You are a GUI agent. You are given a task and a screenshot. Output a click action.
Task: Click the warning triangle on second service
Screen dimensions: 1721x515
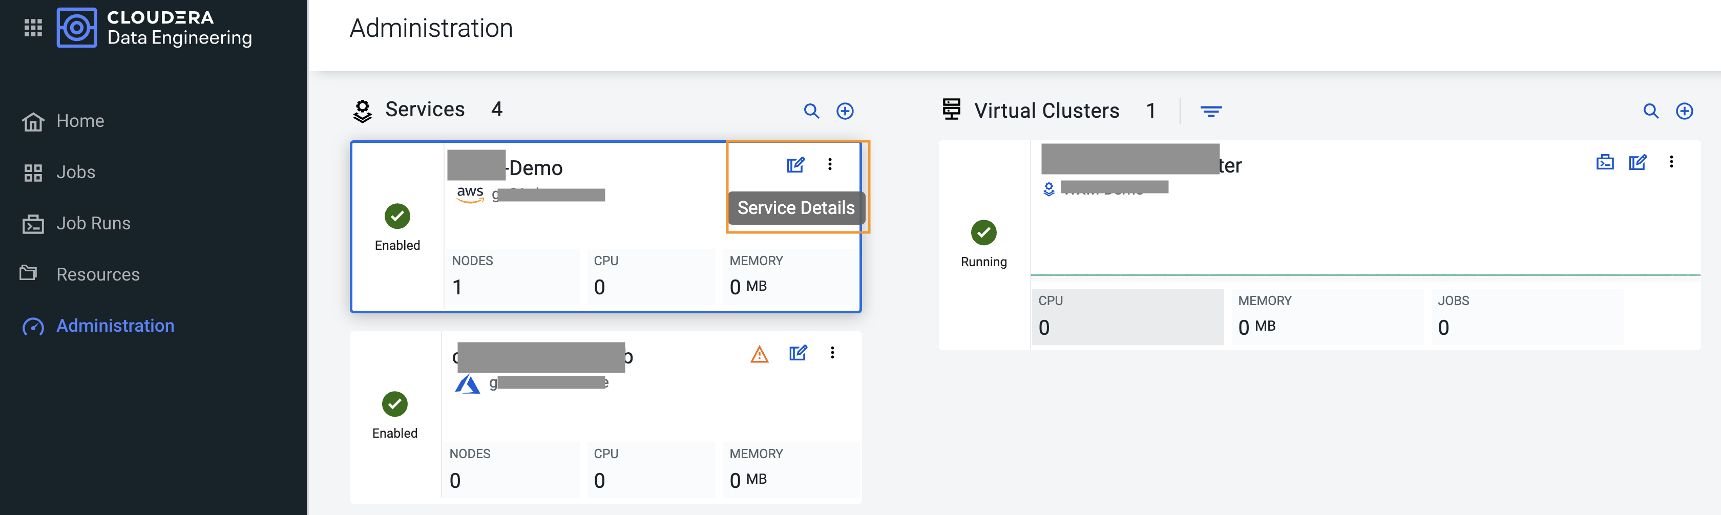tap(760, 354)
